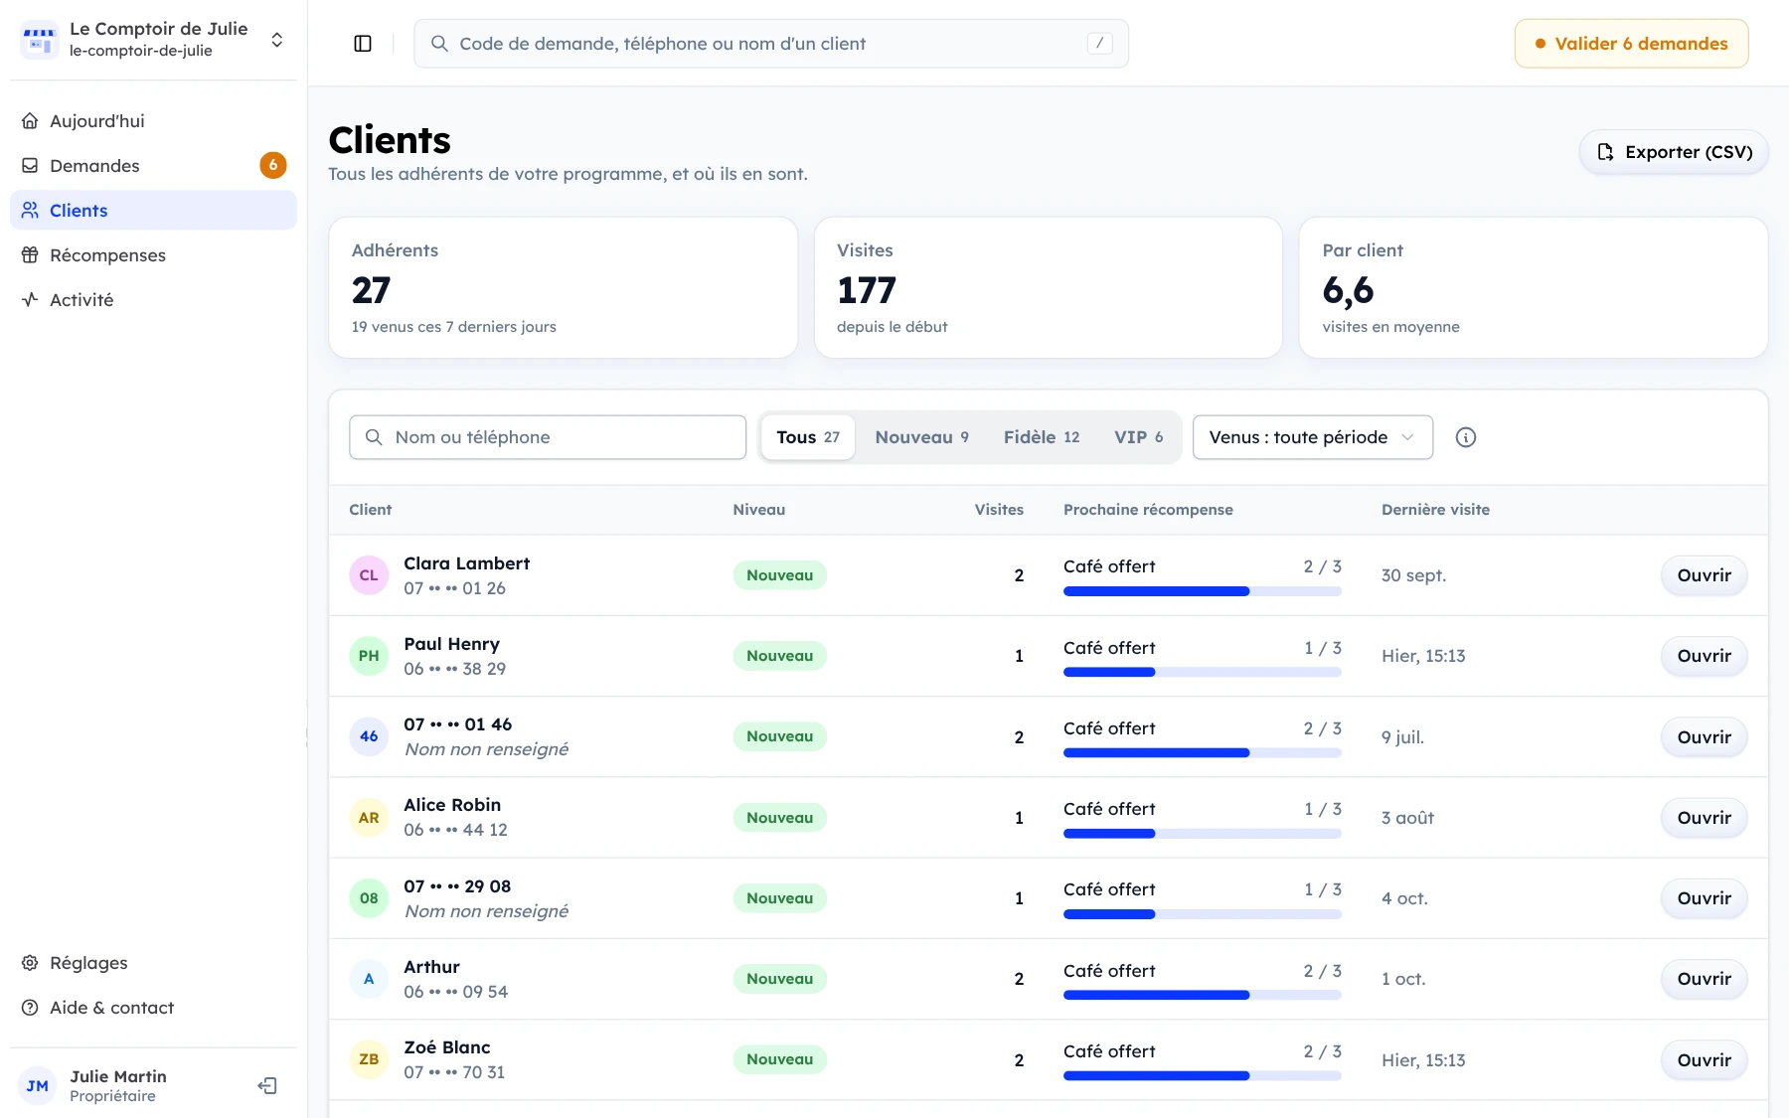This screenshot has width=1789, height=1118.
Task: Focus the top 'Code de demande' search field
Action: (771, 44)
